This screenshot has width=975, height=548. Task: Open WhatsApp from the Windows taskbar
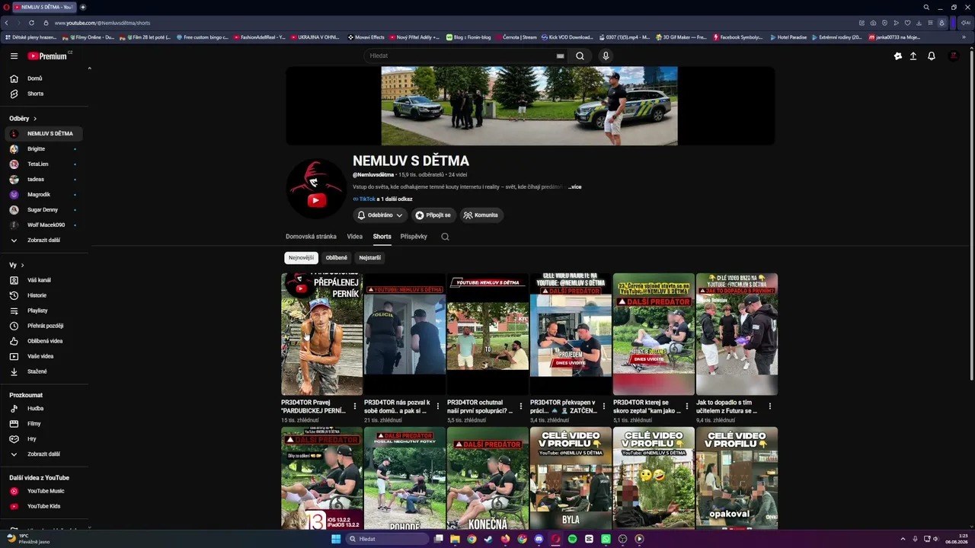[606, 539]
